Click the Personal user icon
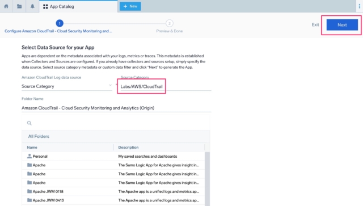363x206 pixels. 29,156
